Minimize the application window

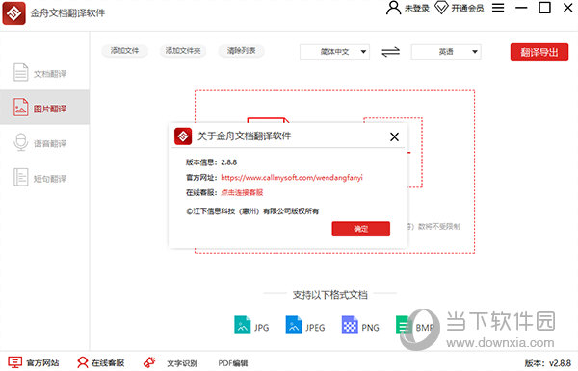521,8
